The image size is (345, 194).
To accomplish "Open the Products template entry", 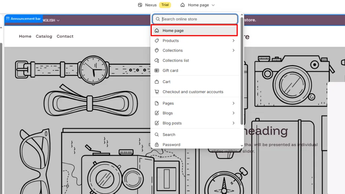I will (x=194, y=41).
